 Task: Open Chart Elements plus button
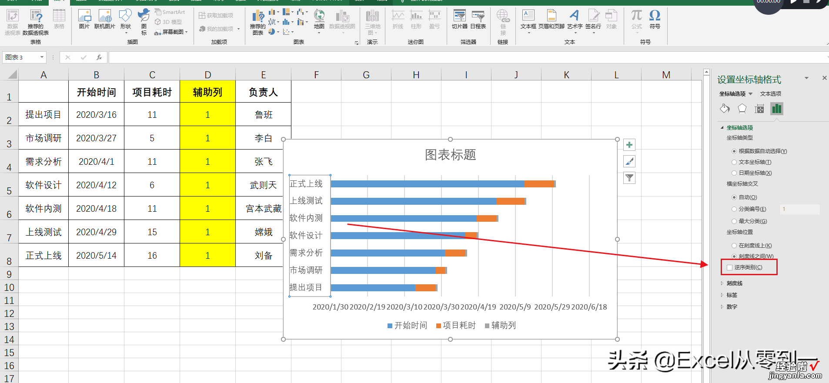pos(629,145)
